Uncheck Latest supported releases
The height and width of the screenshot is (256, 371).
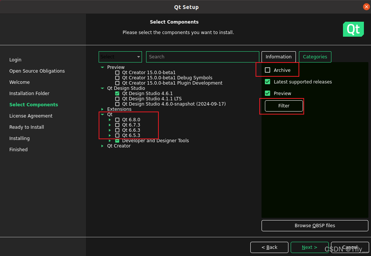tap(268, 82)
